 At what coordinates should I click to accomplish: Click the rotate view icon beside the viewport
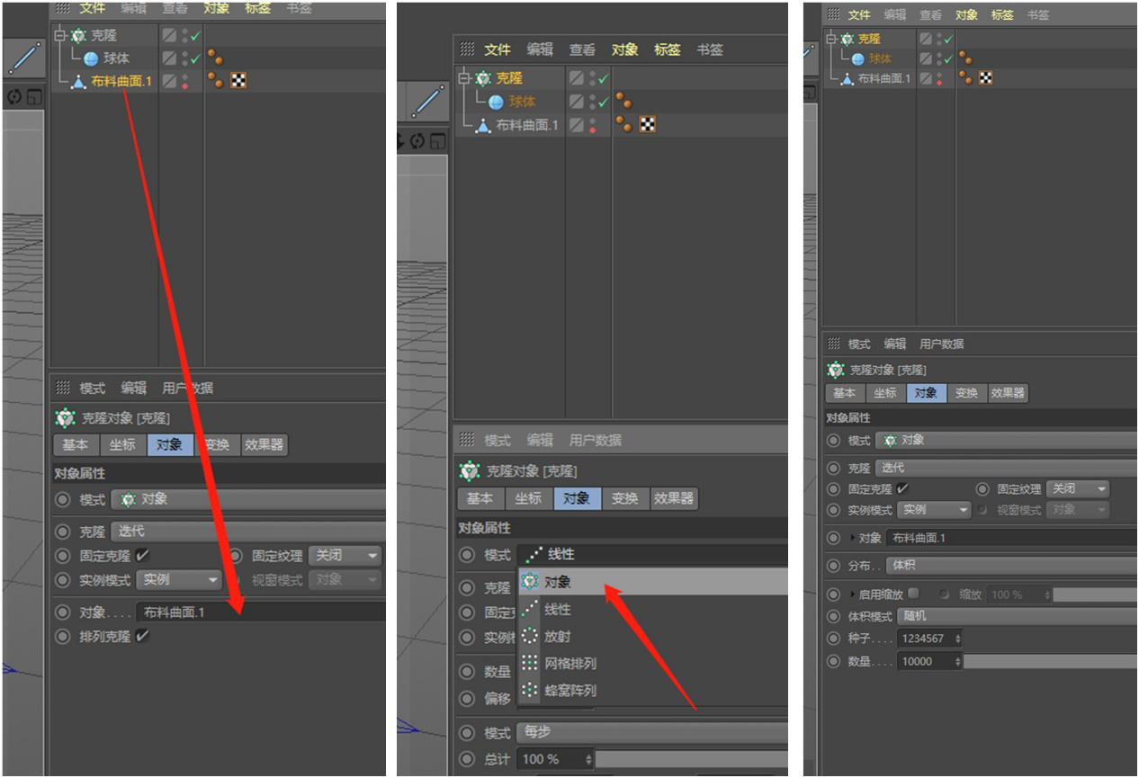[14, 97]
